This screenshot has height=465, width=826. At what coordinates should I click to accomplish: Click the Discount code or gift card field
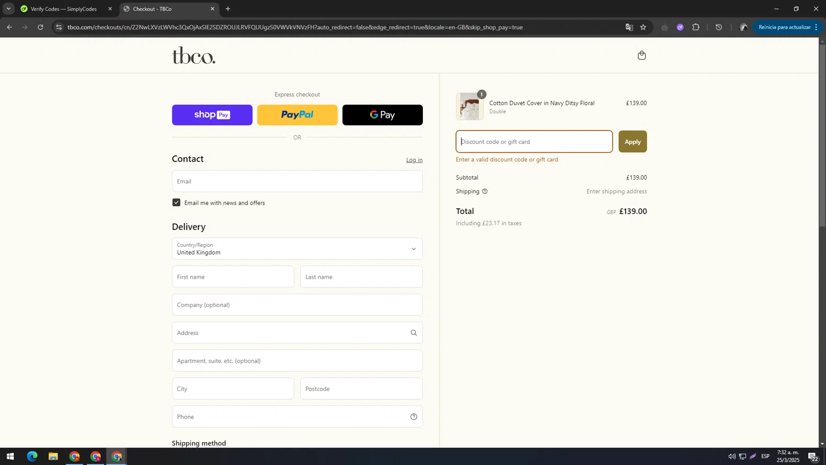(534, 142)
